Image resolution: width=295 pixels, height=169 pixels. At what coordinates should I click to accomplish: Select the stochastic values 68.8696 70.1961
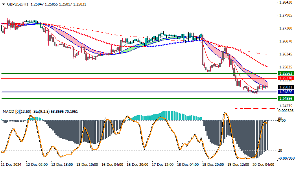click(65, 112)
